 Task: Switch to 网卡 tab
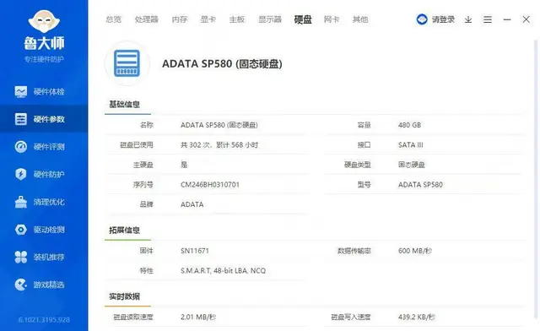pos(332,19)
